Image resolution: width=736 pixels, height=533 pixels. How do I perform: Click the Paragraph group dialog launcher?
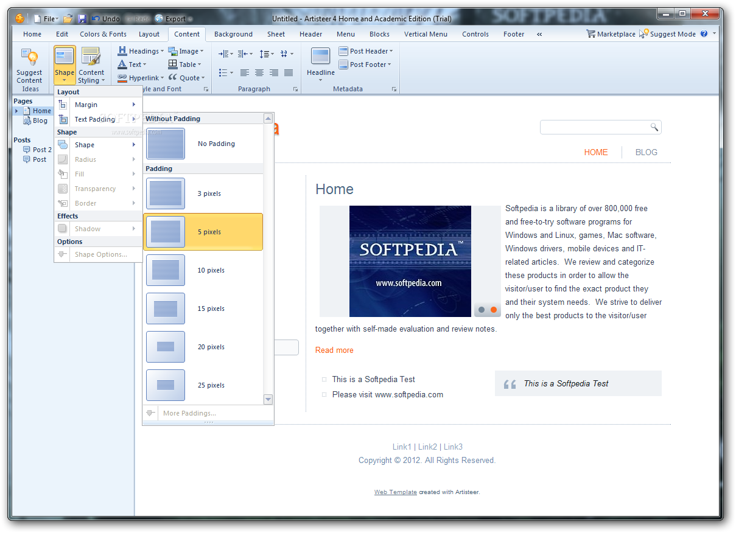click(296, 89)
